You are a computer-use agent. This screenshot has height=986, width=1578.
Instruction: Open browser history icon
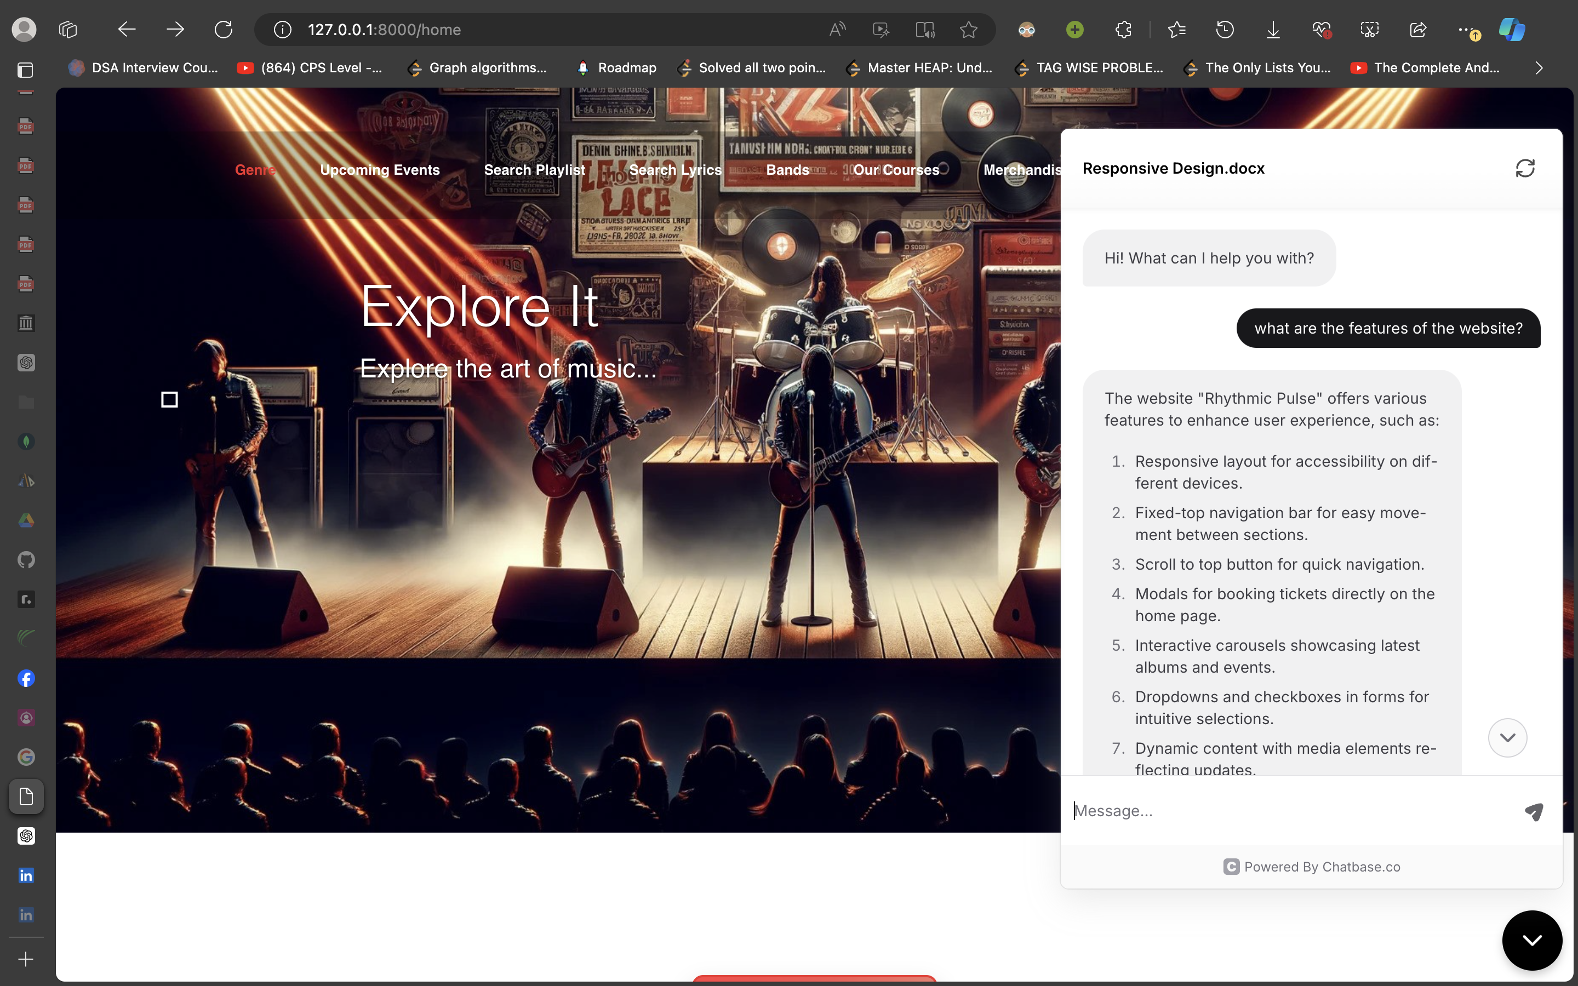(1224, 30)
